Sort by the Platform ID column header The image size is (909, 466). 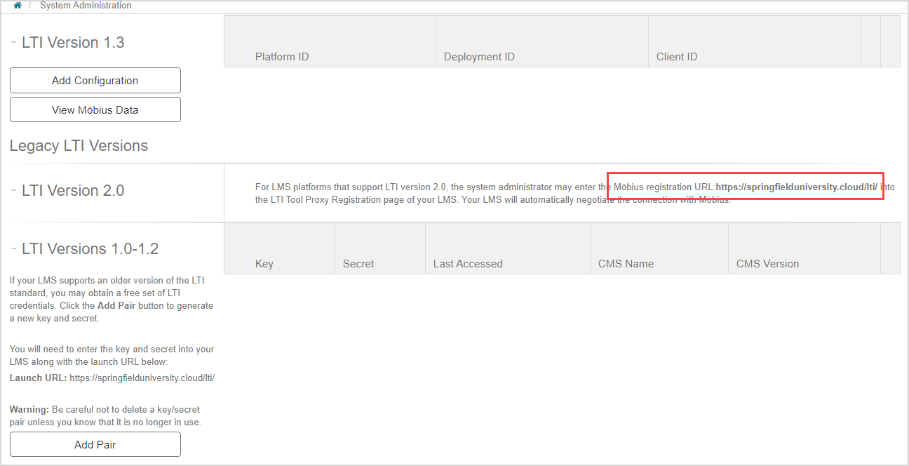click(282, 56)
